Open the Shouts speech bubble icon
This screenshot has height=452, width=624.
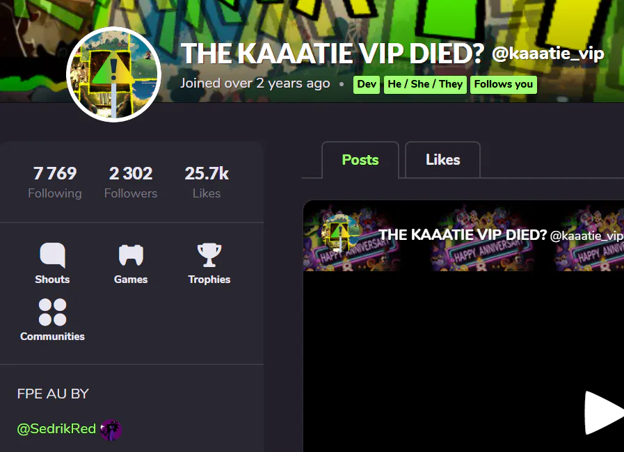(x=52, y=255)
